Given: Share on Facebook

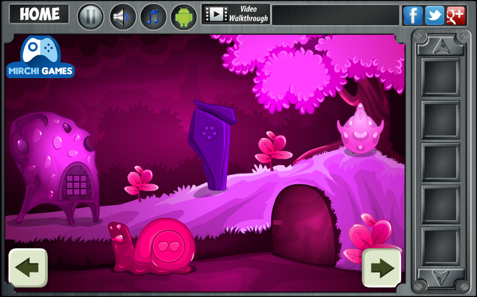Looking at the screenshot, I should pos(413,15).
